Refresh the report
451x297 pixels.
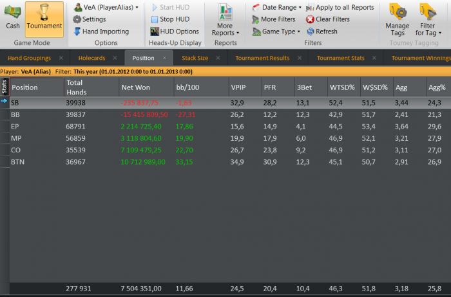322,32
